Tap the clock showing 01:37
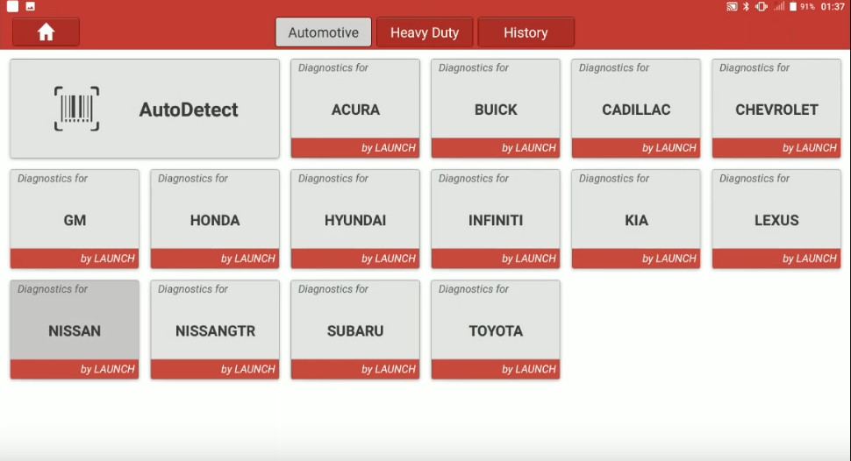Image resolution: width=851 pixels, height=461 pixels. (x=833, y=6)
